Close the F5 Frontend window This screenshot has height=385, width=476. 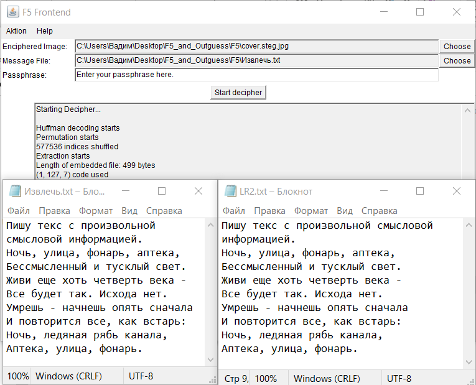457,12
